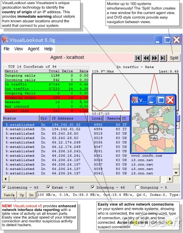Click the IP Address column header
Screen dimensions: 183x233
[x=69, y=118]
